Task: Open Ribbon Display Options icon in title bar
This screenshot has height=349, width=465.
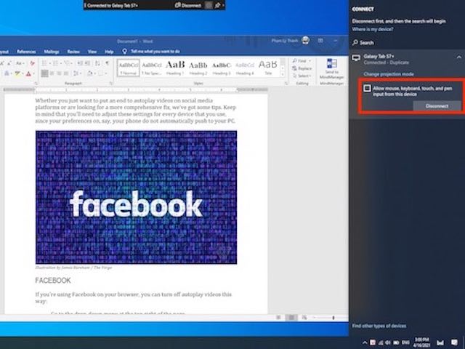Action: (x=320, y=41)
